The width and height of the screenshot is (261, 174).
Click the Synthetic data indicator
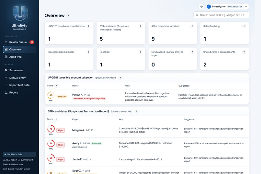click(x=19, y=154)
